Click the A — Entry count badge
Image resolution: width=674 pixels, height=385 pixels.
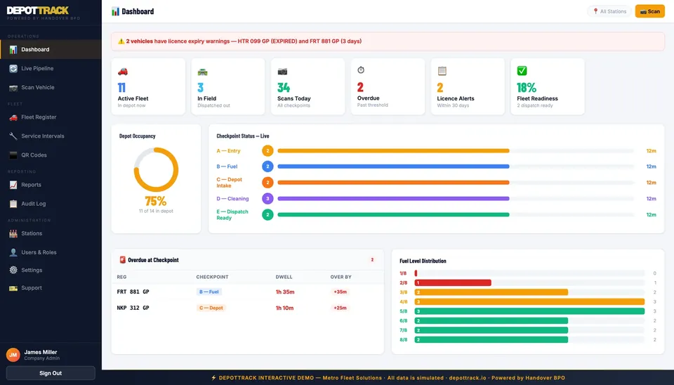tap(267, 151)
